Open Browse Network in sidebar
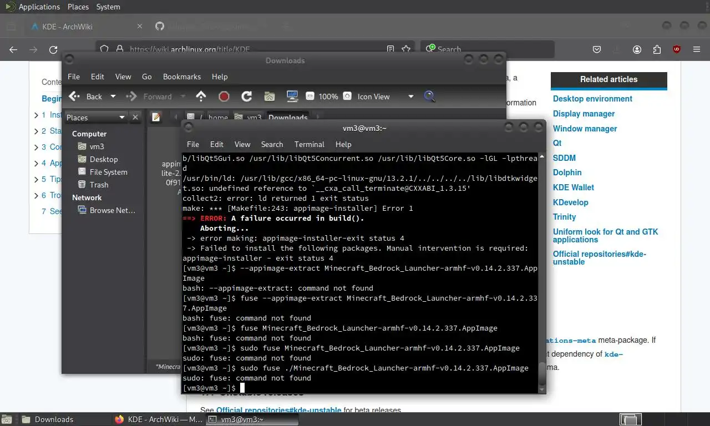This screenshot has width=710, height=426. click(106, 210)
